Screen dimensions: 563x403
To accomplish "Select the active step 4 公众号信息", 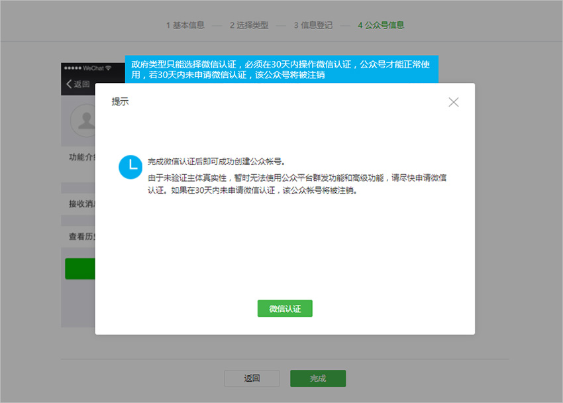I will pyautogui.click(x=381, y=25).
